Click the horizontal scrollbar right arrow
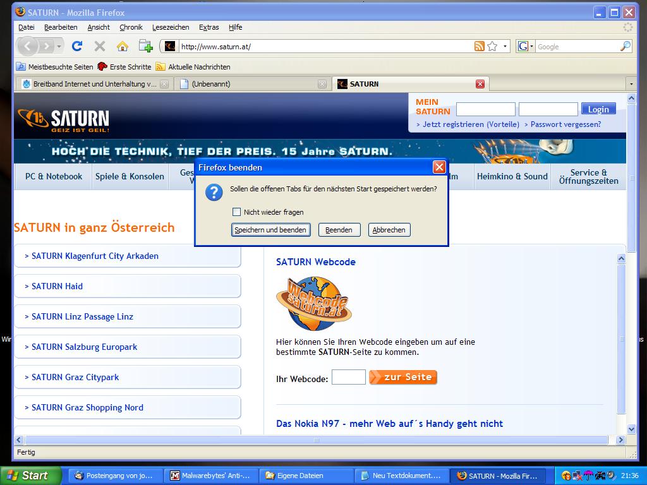 pyautogui.click(x=620, y=440)
